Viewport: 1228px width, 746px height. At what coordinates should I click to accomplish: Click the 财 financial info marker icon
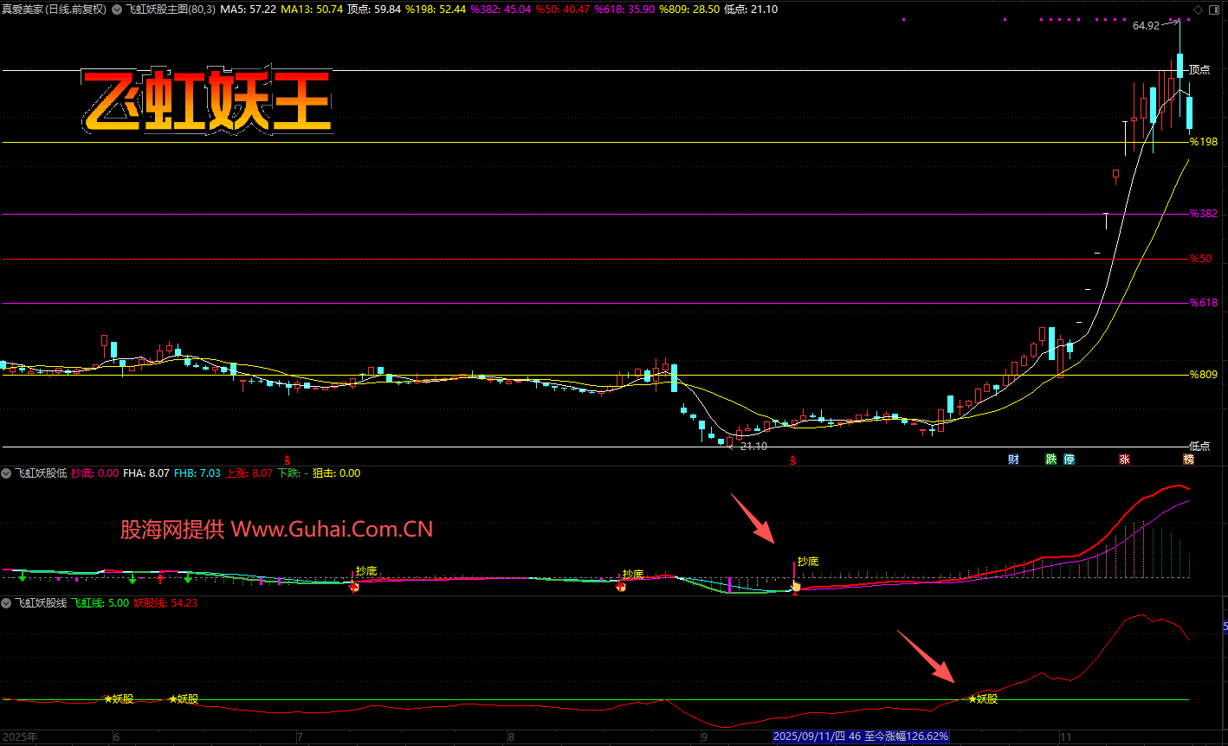1013,459
